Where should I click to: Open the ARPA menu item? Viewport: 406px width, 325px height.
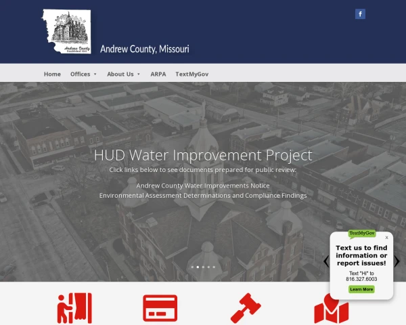coord(158,74)
